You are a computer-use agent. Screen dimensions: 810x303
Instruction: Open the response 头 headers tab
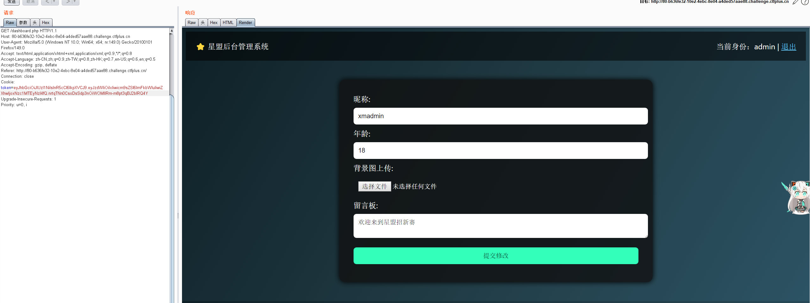[203, 22]
